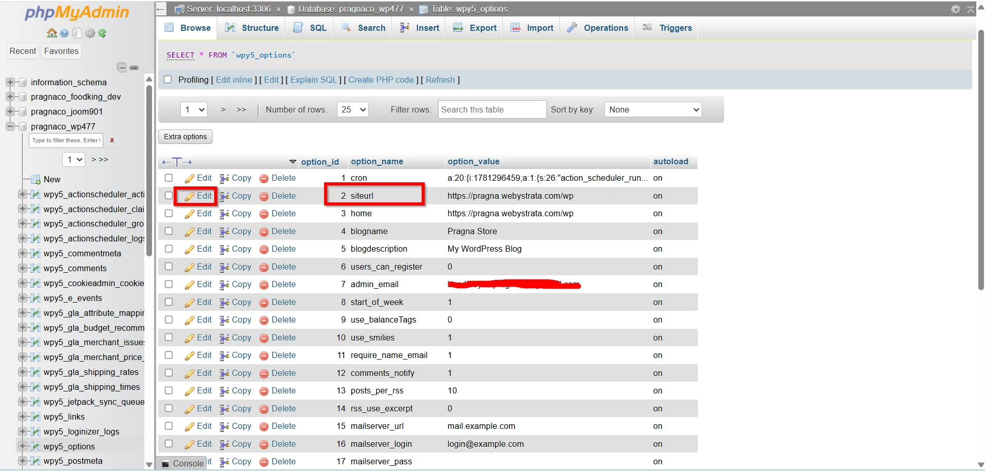Image resolution: width=985 pixels, height=471 pixels.
Task: Open Number of rows dropdown
Action: pos(353,109)
